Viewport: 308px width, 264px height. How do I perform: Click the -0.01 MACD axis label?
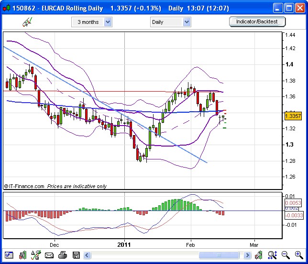pos(291,225)
